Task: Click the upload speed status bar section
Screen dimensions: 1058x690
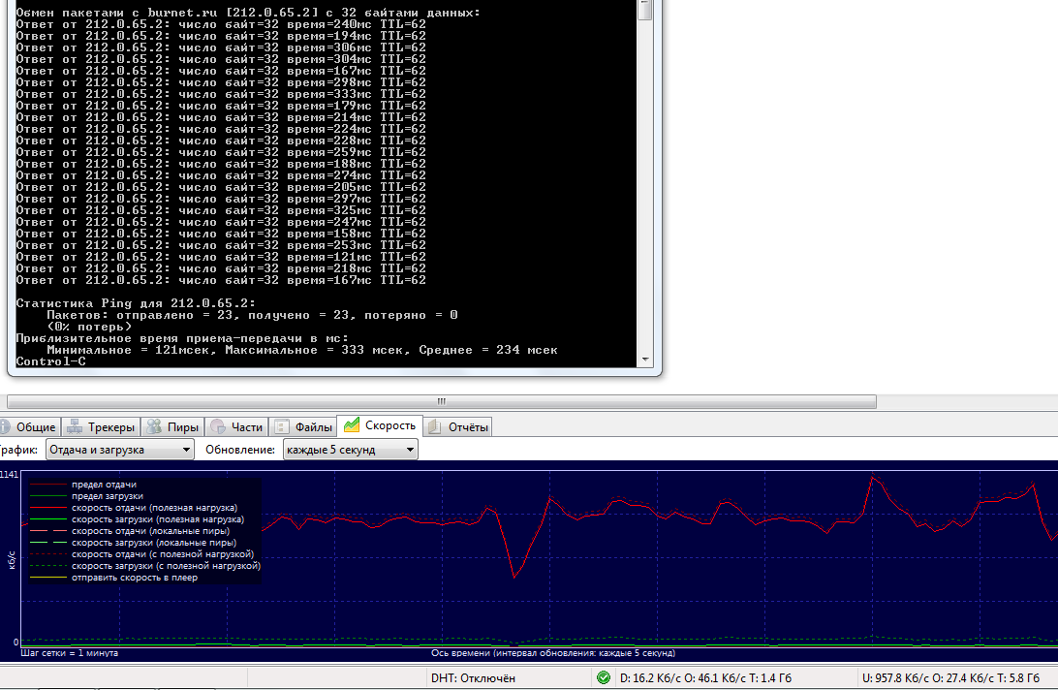Action: tap(951, 678)
